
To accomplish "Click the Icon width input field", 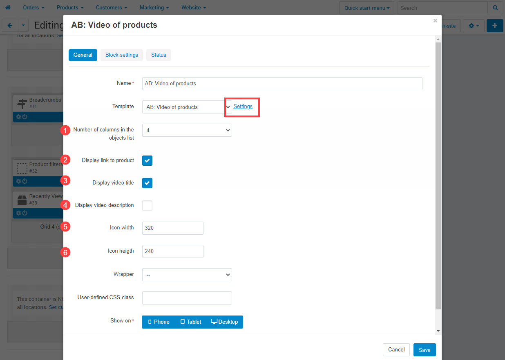I will (x=172, y=228).
